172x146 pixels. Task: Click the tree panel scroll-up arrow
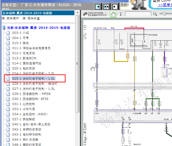(78, 12)
